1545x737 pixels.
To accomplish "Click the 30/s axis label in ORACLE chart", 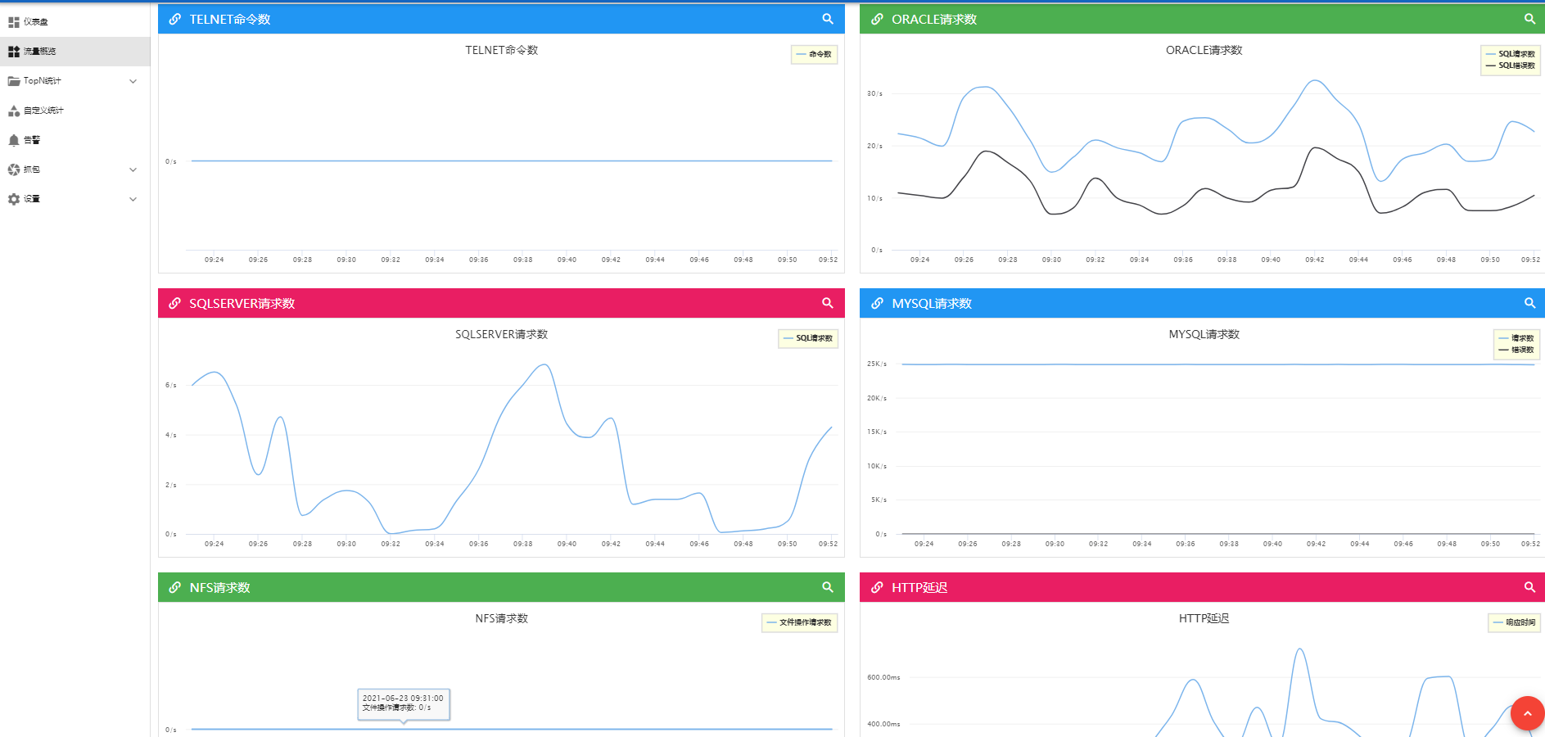I will point(875,93).
